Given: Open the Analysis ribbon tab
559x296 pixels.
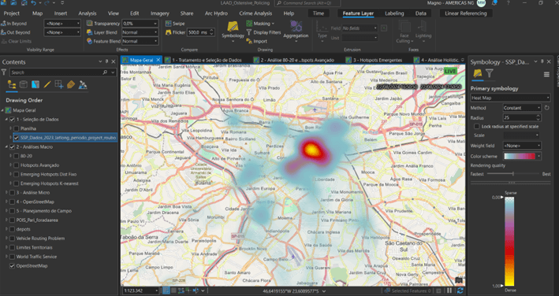Looking at the screenshot, I should coord(88,13).
